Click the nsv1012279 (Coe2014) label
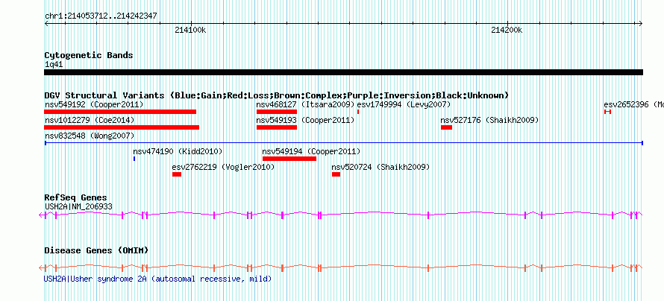This screenshot has height=301, width=664. [90, 121]
